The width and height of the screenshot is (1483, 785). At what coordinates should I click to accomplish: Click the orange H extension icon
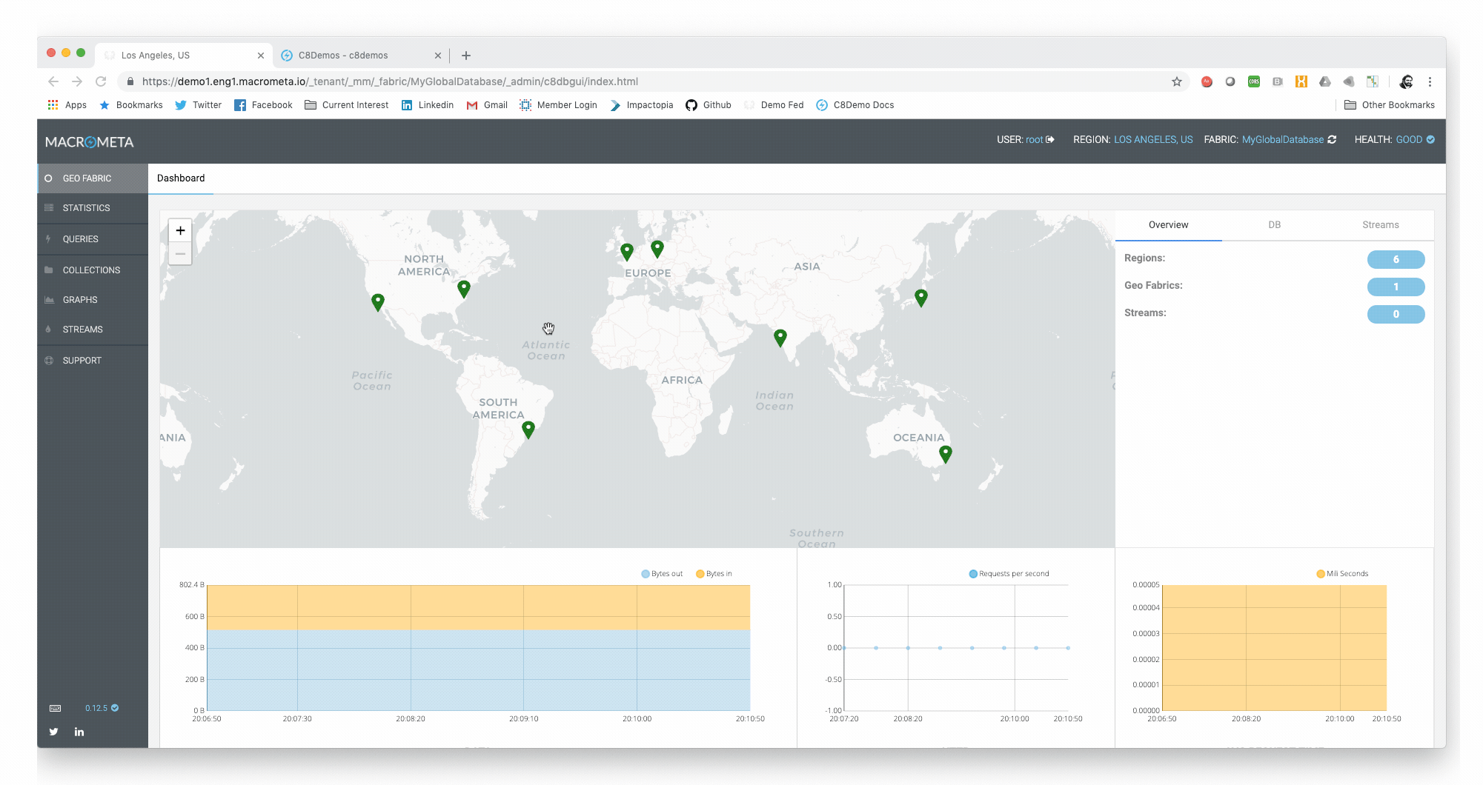click(1301, 81)
